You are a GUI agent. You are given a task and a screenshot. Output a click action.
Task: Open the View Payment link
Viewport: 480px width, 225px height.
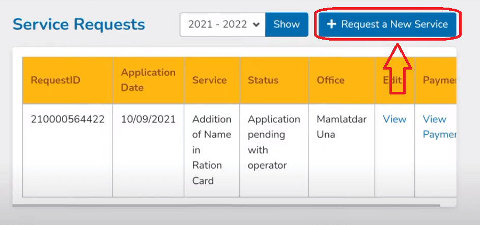(x=439, y=126)
